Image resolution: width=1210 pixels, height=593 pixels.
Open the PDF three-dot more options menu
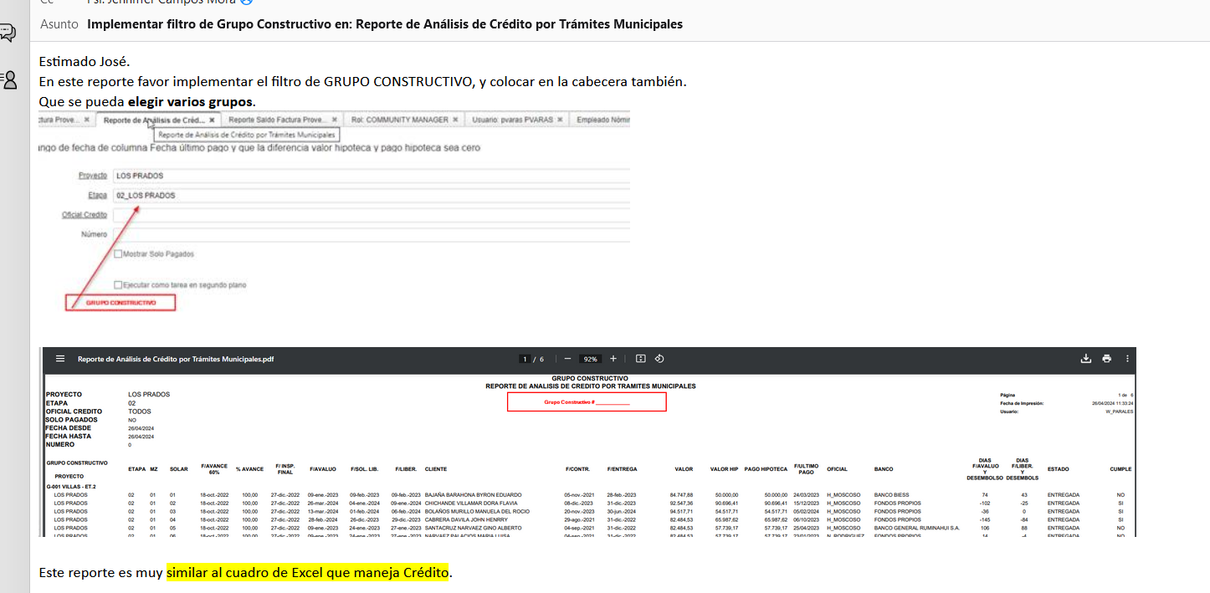1127,359
